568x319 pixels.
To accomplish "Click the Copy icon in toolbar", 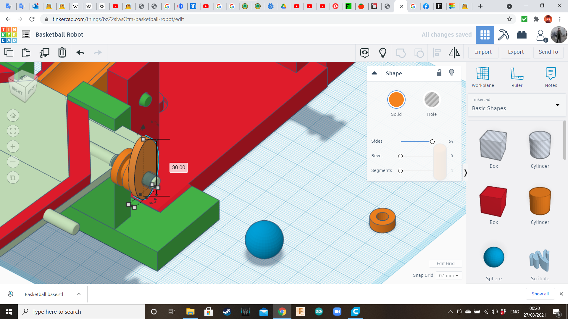I will click(9, 53).
